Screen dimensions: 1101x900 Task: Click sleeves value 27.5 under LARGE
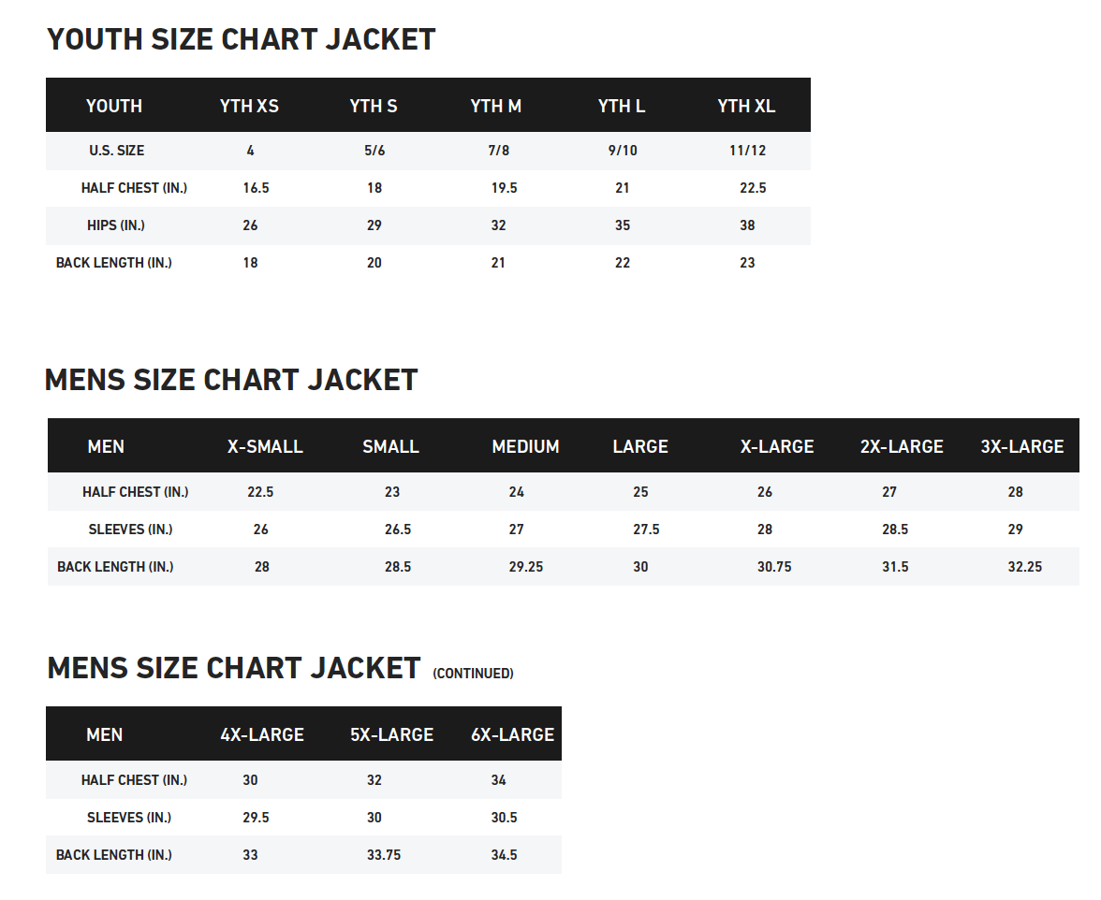pos(646,530)
